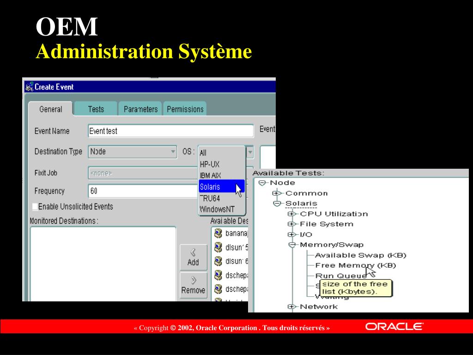Collapse the Solaris tree node
This screenshot has height=355, width=473.
pos(277,203)
